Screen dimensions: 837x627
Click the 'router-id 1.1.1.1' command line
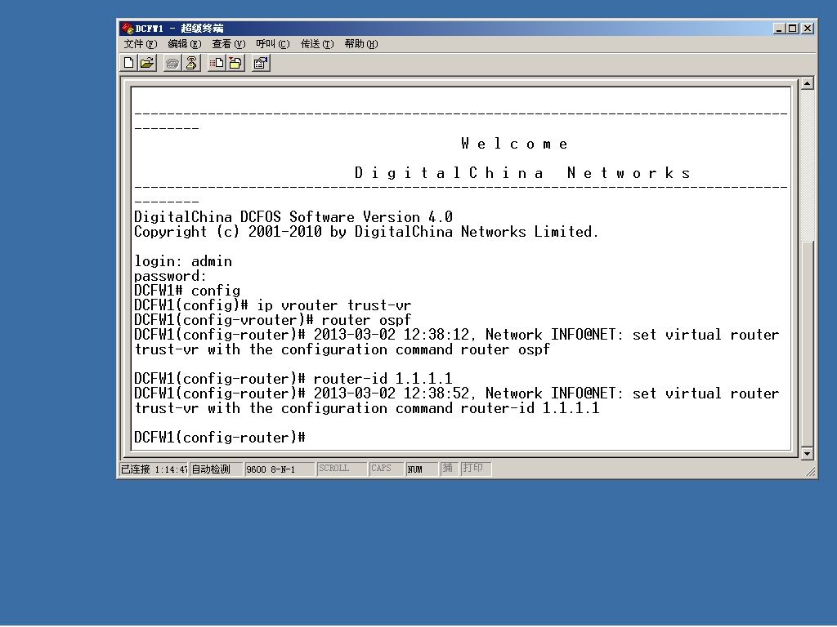pyautogui.click(x=293, y=379)
